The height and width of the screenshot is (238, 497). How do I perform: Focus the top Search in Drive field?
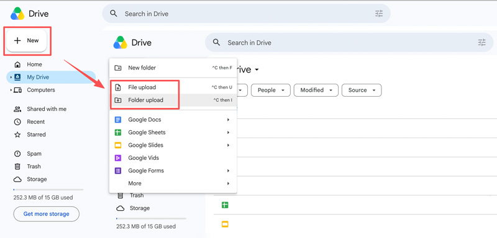[246, 14]
